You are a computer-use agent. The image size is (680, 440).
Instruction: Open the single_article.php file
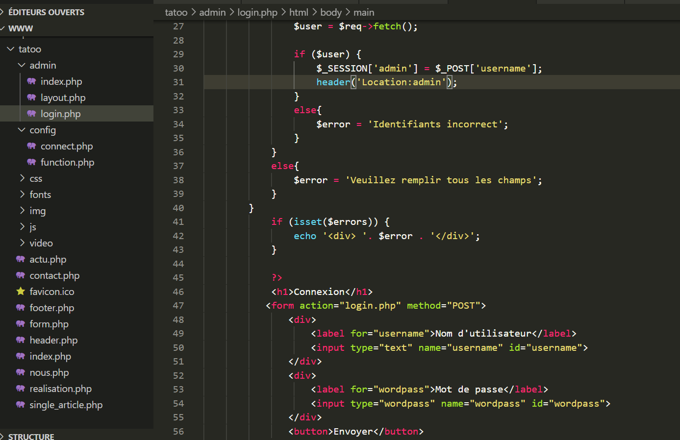coord(66,405)
